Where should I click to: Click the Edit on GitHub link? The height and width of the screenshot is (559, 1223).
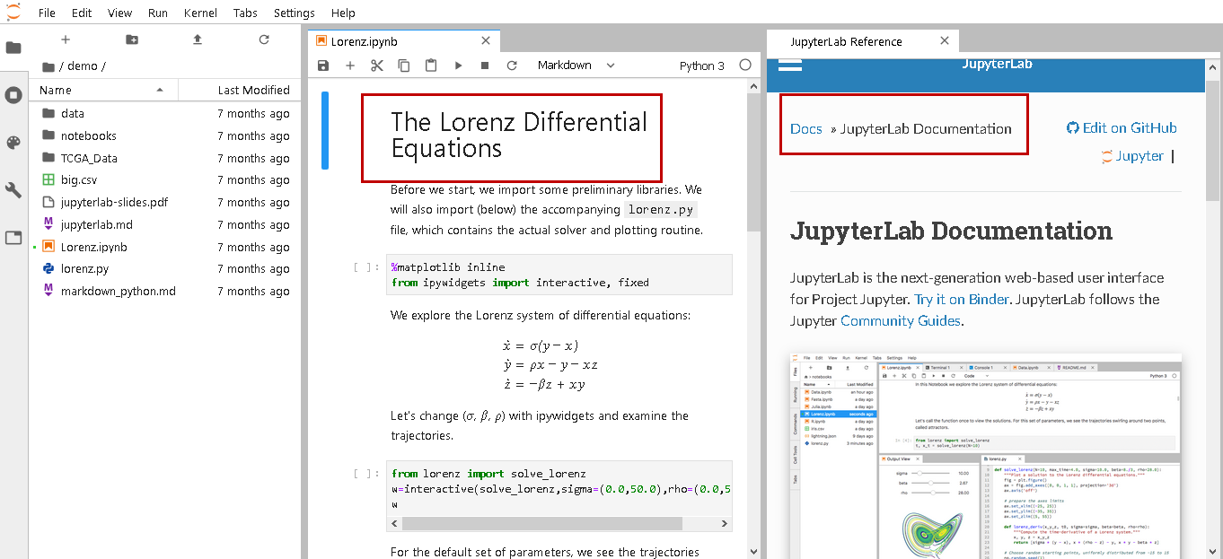1122,127
